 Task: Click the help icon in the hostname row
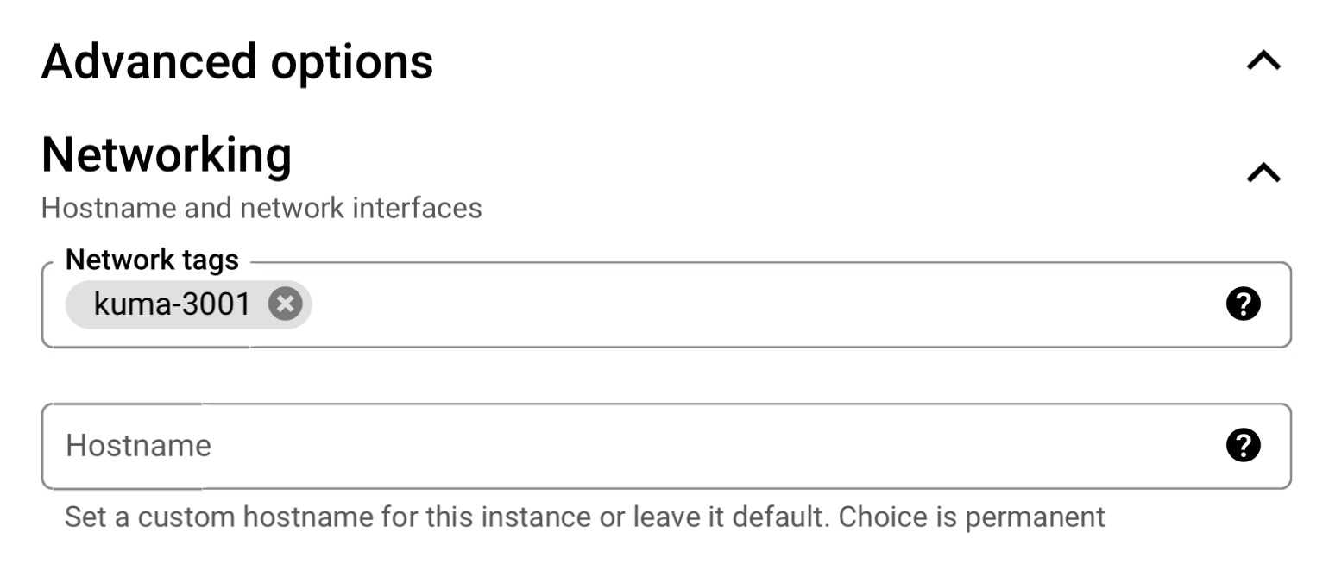pyautogui.click(x=1245, y=445)
